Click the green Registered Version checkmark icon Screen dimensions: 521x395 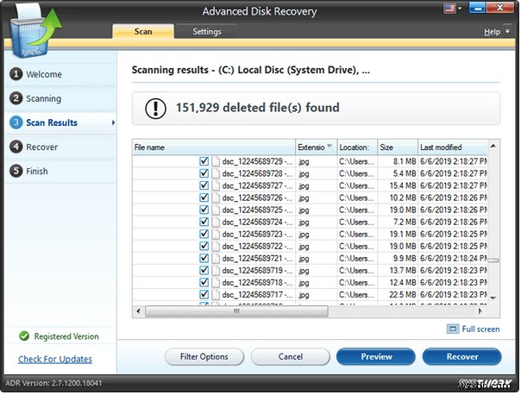[x=24, y=336]
